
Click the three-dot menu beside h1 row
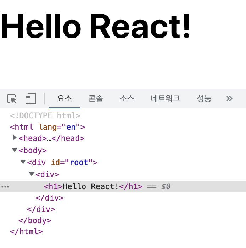[x=5, y=187]
